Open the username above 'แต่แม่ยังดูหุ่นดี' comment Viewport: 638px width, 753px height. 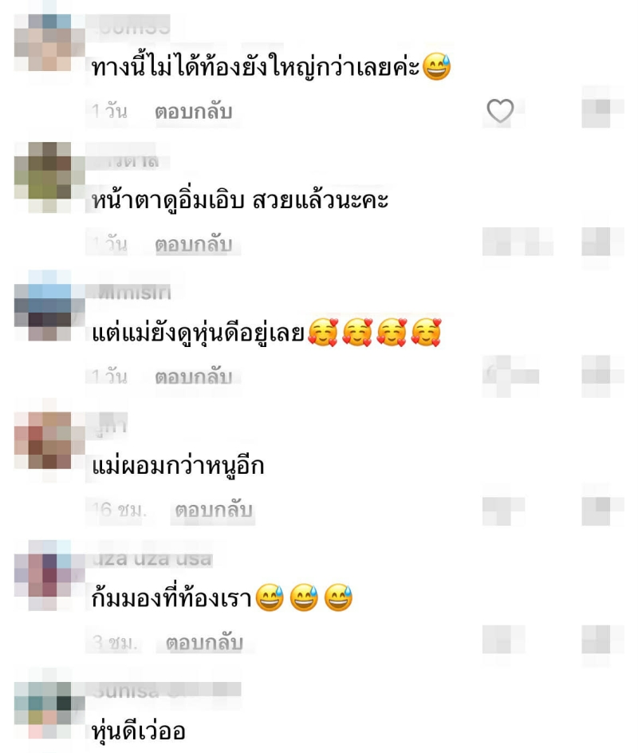pos(135,292)
